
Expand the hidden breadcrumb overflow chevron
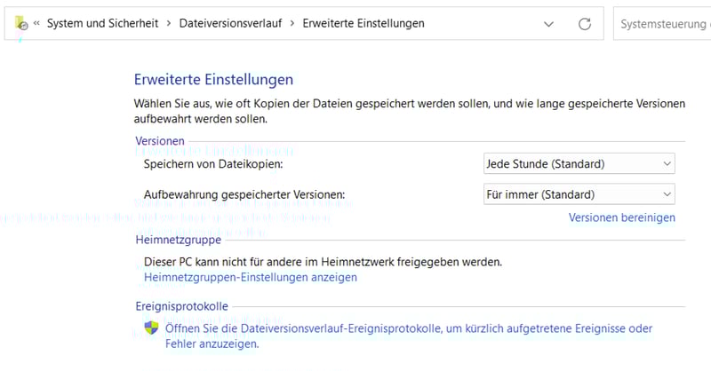tap(37, 24)
